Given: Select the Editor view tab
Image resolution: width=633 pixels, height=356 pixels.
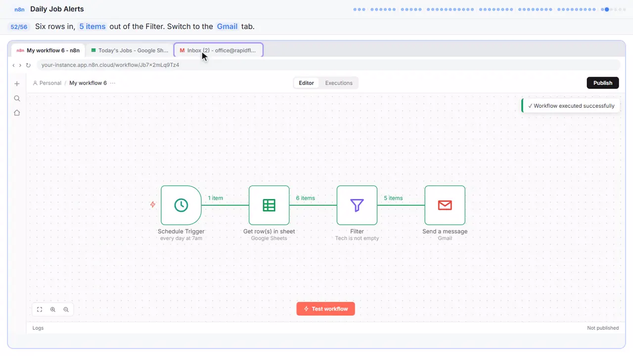Looking at the screenshot, I should pyautogui.click(x=307, y=83).
